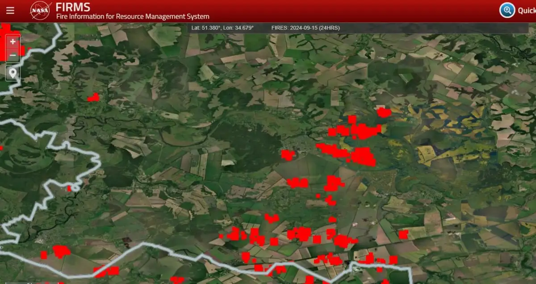Click the location marker pin button
Viewport: 536px width, 284px height.
pos(13,73)
